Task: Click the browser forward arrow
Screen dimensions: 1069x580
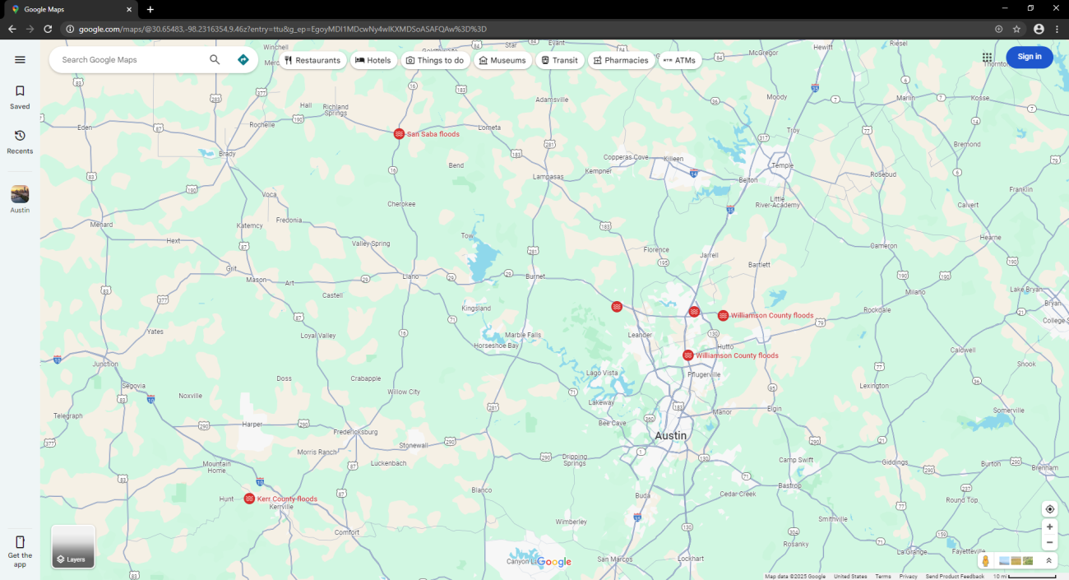Action: coord(30,29)
